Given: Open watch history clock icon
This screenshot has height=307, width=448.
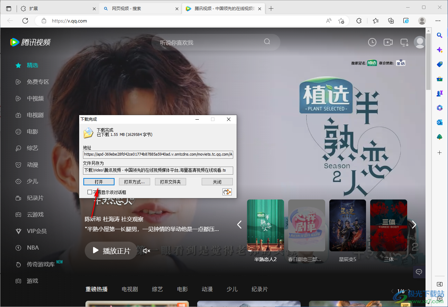Looking at the screenshot, I should 372,42.
